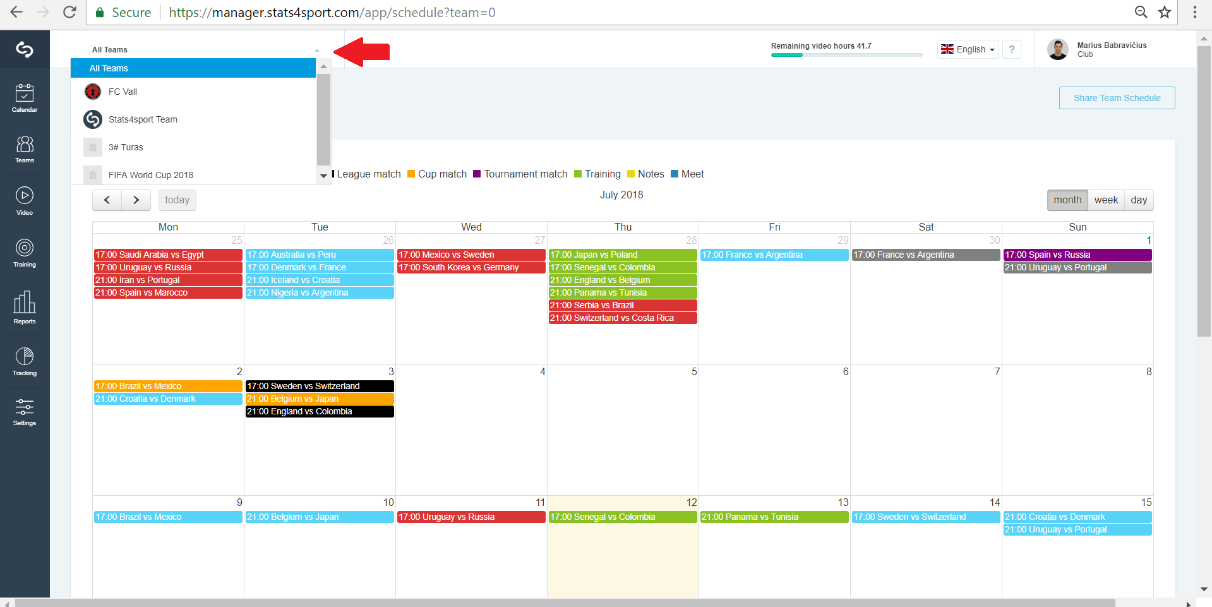Open the Calendar section in sidebar

tap(25, 99)
